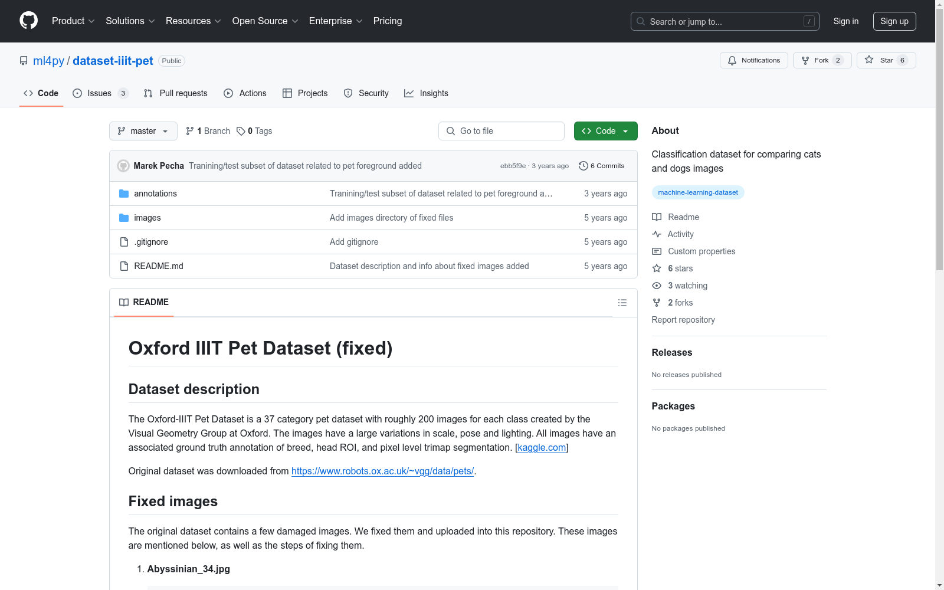Open the annotations folder
The image size is (944, 590).
pyautogui.click(x=155, y=194)
